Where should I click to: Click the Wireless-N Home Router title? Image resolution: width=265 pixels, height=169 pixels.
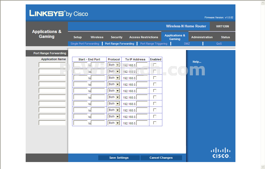[186, 26]
